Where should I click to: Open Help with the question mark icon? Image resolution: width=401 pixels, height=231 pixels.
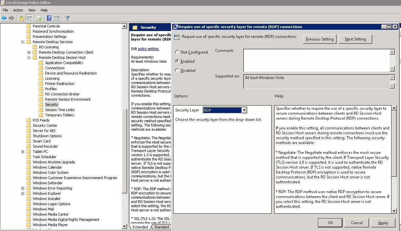(x=49, y=18)
